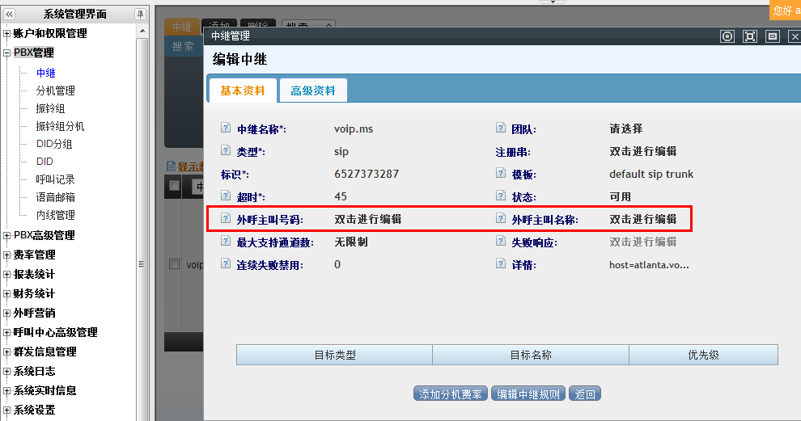Select the 基本资料 tab
Screen dimensions: 801x421
click(243, 91)
